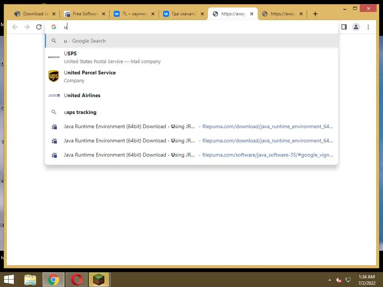Open the user profile avatar
The height and width of the screenshot is (287, 383).
pyautogui.click(x=356, y=27)
